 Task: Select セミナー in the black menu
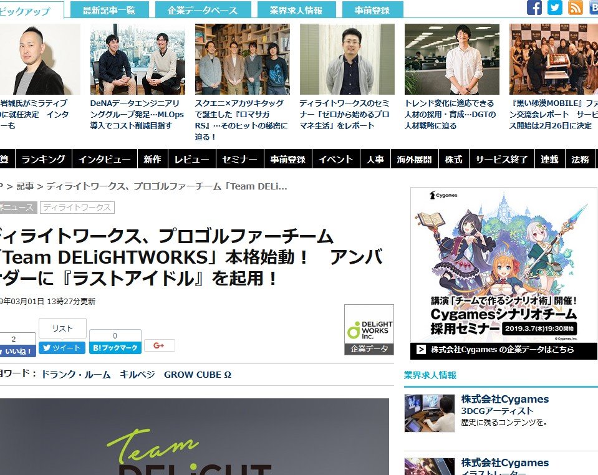point(240,159)
